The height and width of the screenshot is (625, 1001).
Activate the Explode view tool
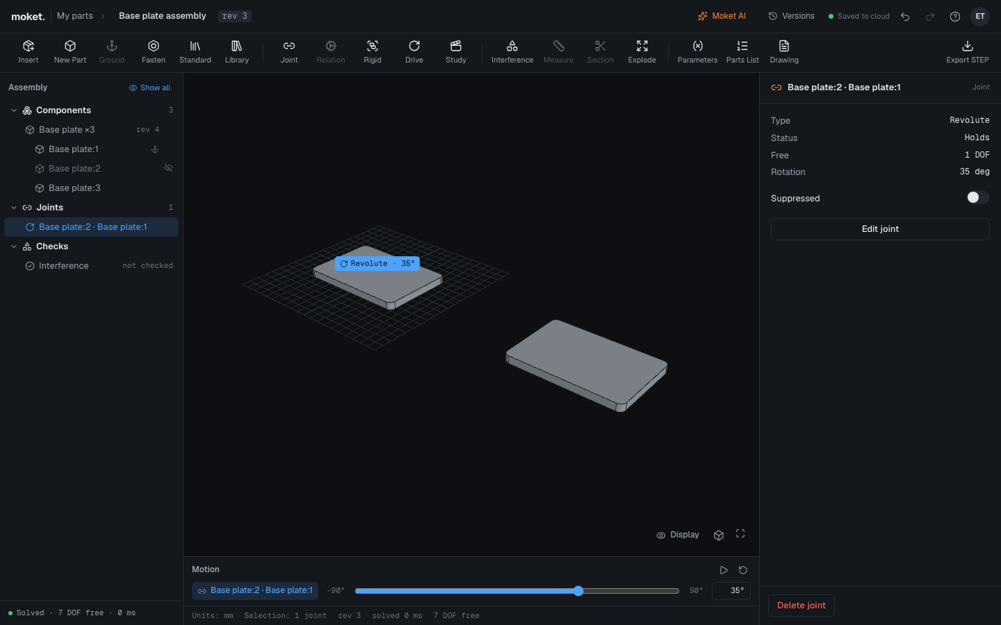point(642,52)
